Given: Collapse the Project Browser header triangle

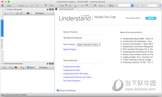Looking at the screenshot, I should click(5, 9).
